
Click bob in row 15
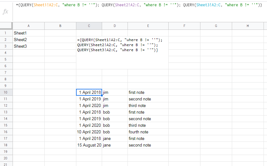pyautogui.click(x=115, y=125)
